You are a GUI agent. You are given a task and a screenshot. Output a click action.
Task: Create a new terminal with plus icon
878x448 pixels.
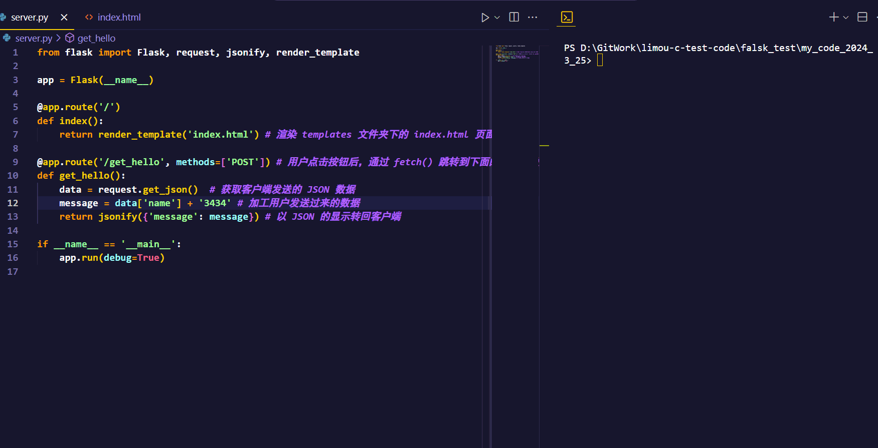pyautogui.click(x=833, y=17)
